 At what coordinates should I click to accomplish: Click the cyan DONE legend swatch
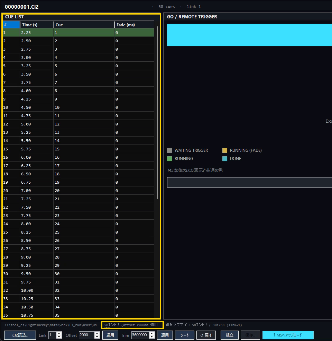coord(225,159)
